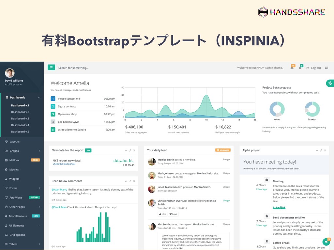Click in the Search for something field
334x250 pixels.
tap(73, 68)
